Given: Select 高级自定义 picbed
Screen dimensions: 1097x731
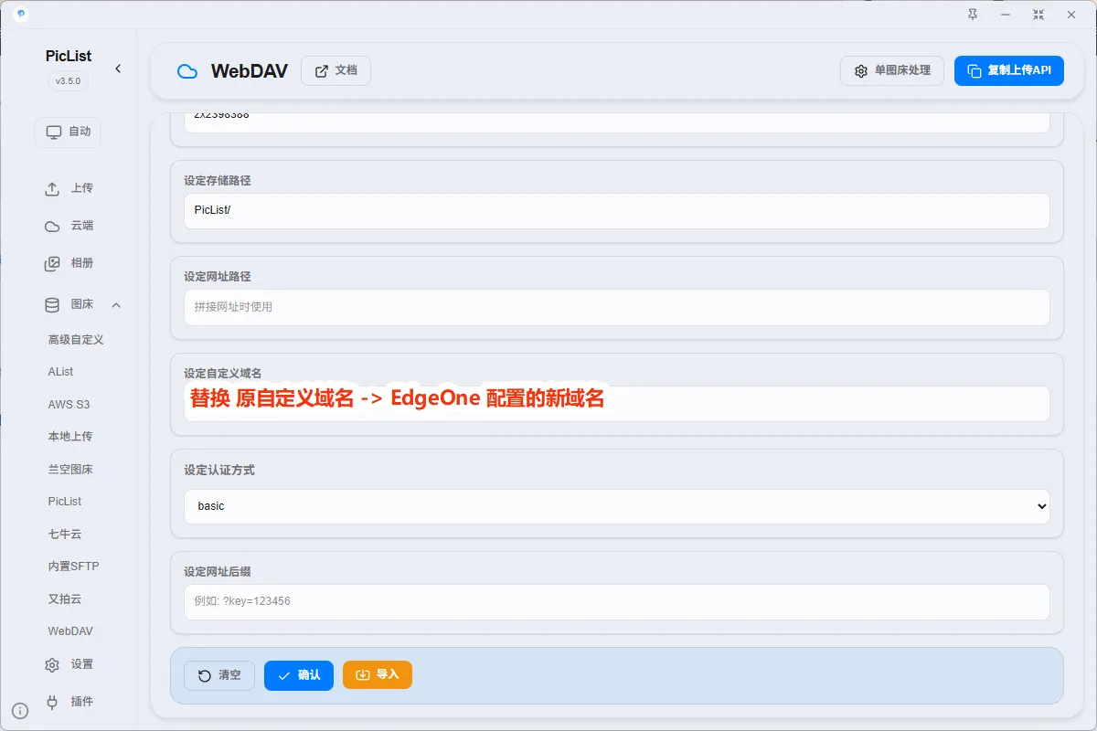Looking at the screenshot, I should tap(76, 340).
